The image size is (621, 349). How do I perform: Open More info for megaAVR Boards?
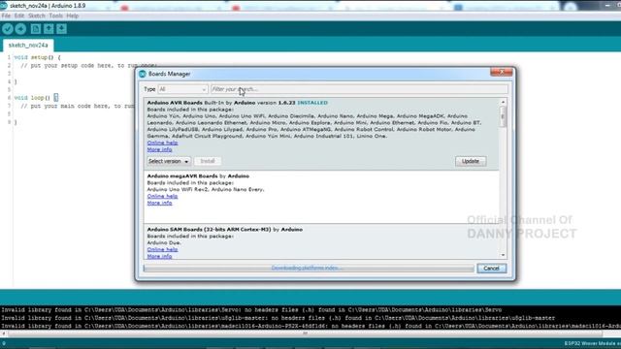pyautogui.click(x=159, y=203)
